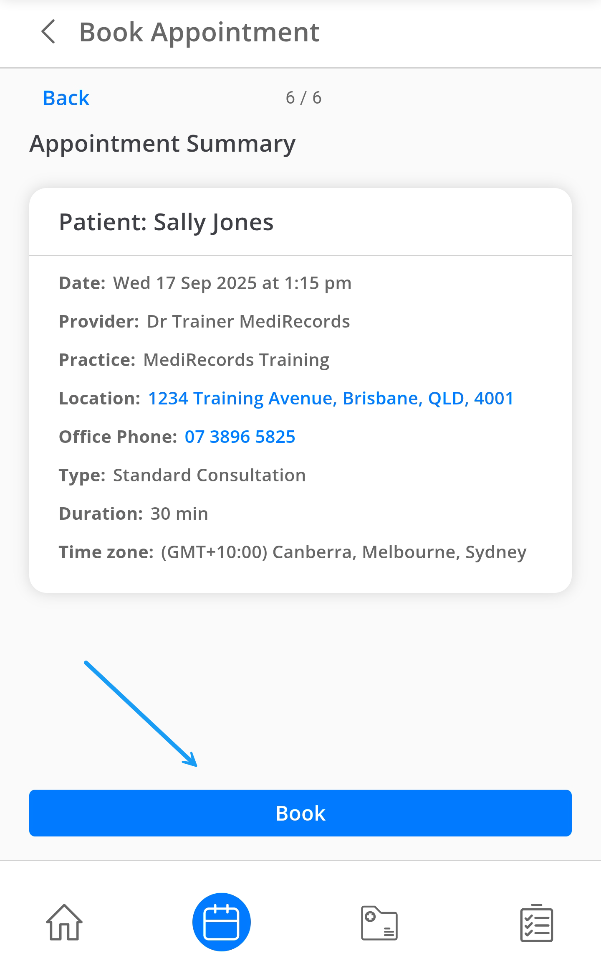Click the blue Back link
The width and height of the screenshot is (601, 971).
click(x=66, y=98)
